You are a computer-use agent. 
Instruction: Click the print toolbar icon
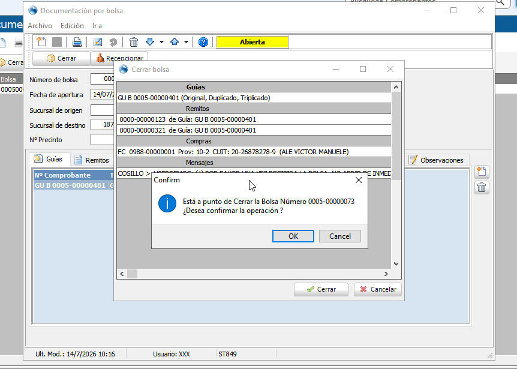click(x=77, y=42)
